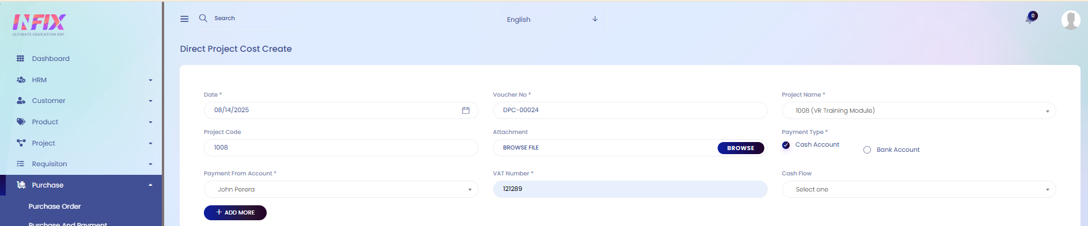Select the Cash Account radio button
Screen dimensions: 1088x226
pyautogui.click(x=786, y=145)
